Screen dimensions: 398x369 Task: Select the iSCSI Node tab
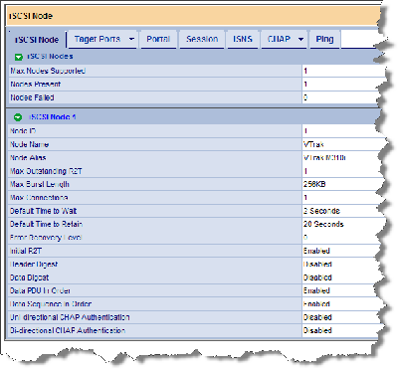click(37, 40)
